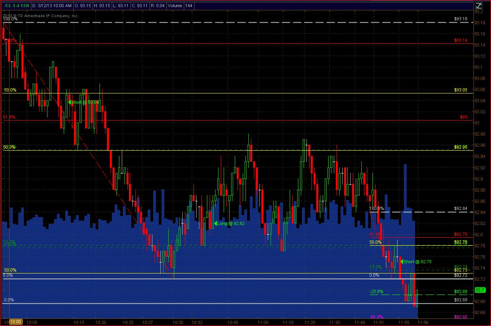
Task: Click the 93.2 price axis tick label
Action: pyautogui.click(x=478, y=12)
